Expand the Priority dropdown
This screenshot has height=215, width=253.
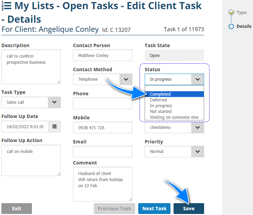coord(198,152)
